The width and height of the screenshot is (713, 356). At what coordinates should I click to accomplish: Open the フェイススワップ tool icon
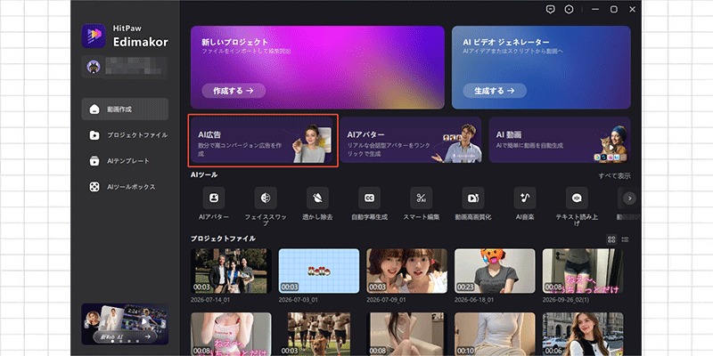coord(266,198)
